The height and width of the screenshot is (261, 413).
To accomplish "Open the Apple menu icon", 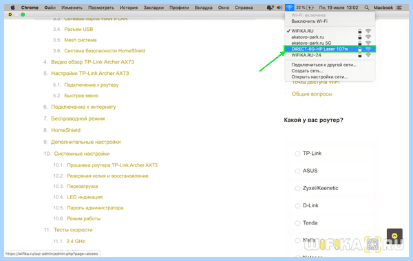I will pos(12,8).
